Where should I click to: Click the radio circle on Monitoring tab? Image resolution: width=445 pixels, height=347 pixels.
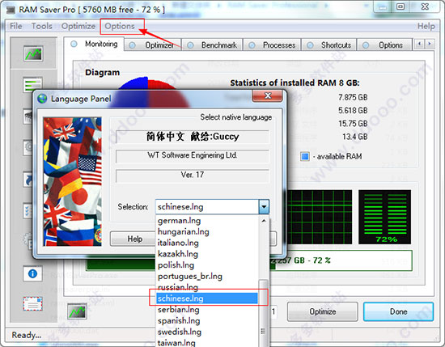74,44
